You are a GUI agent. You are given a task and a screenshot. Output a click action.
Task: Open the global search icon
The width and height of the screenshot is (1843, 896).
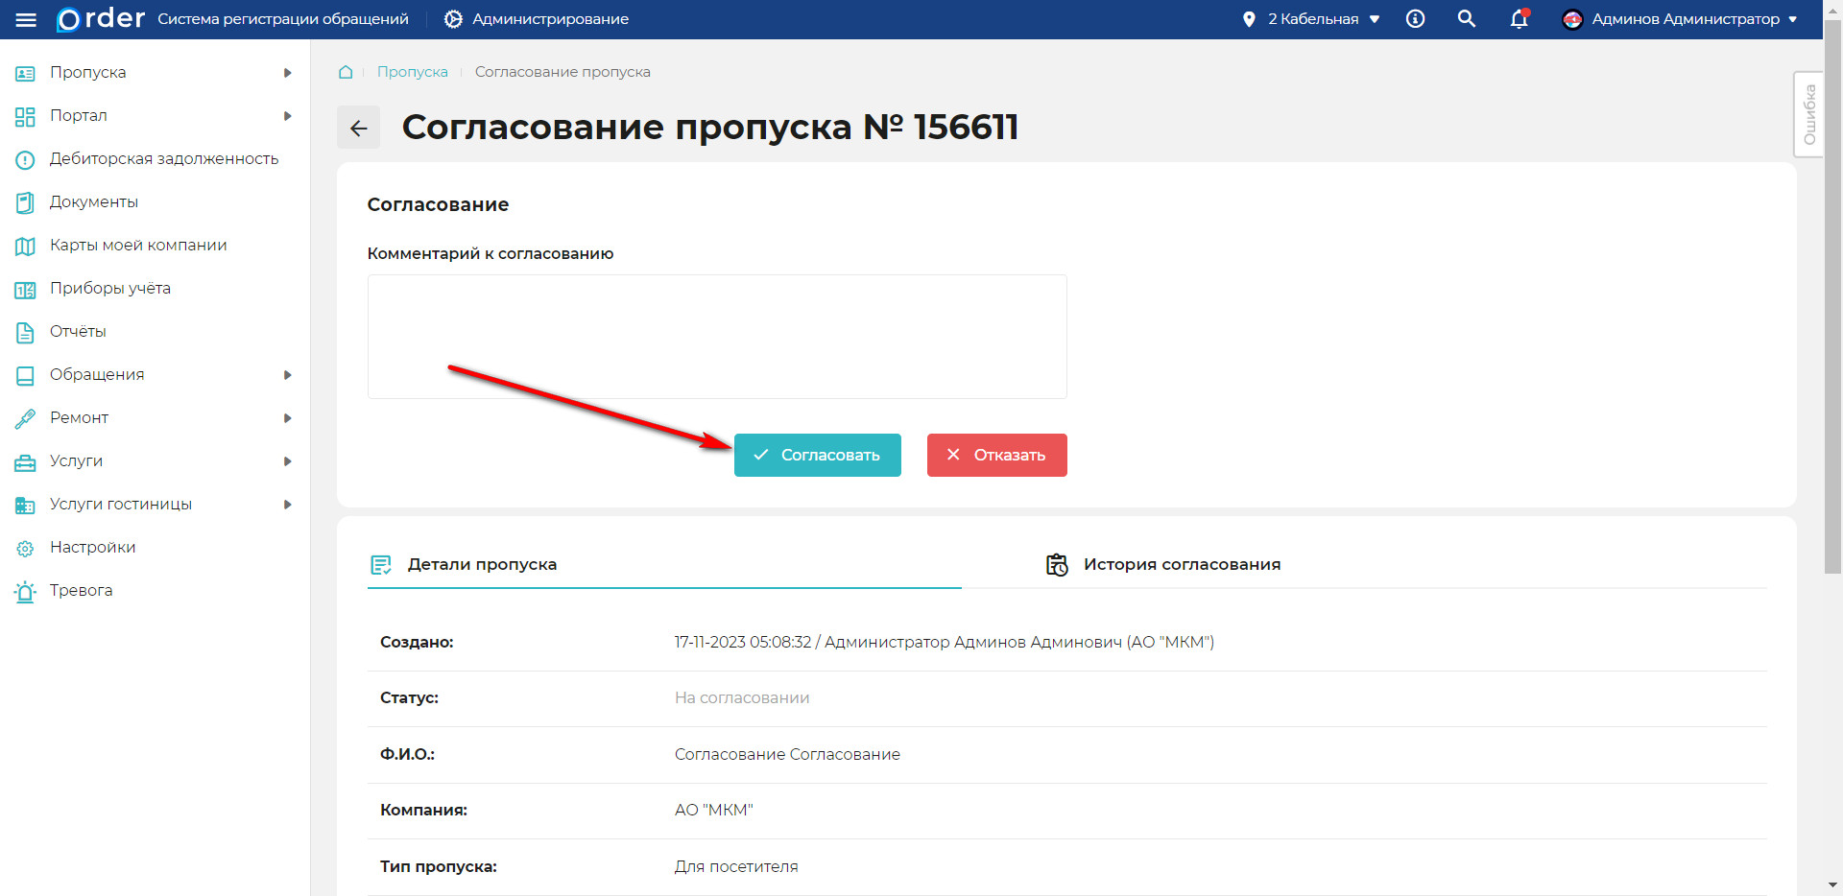click(1466, 18)
